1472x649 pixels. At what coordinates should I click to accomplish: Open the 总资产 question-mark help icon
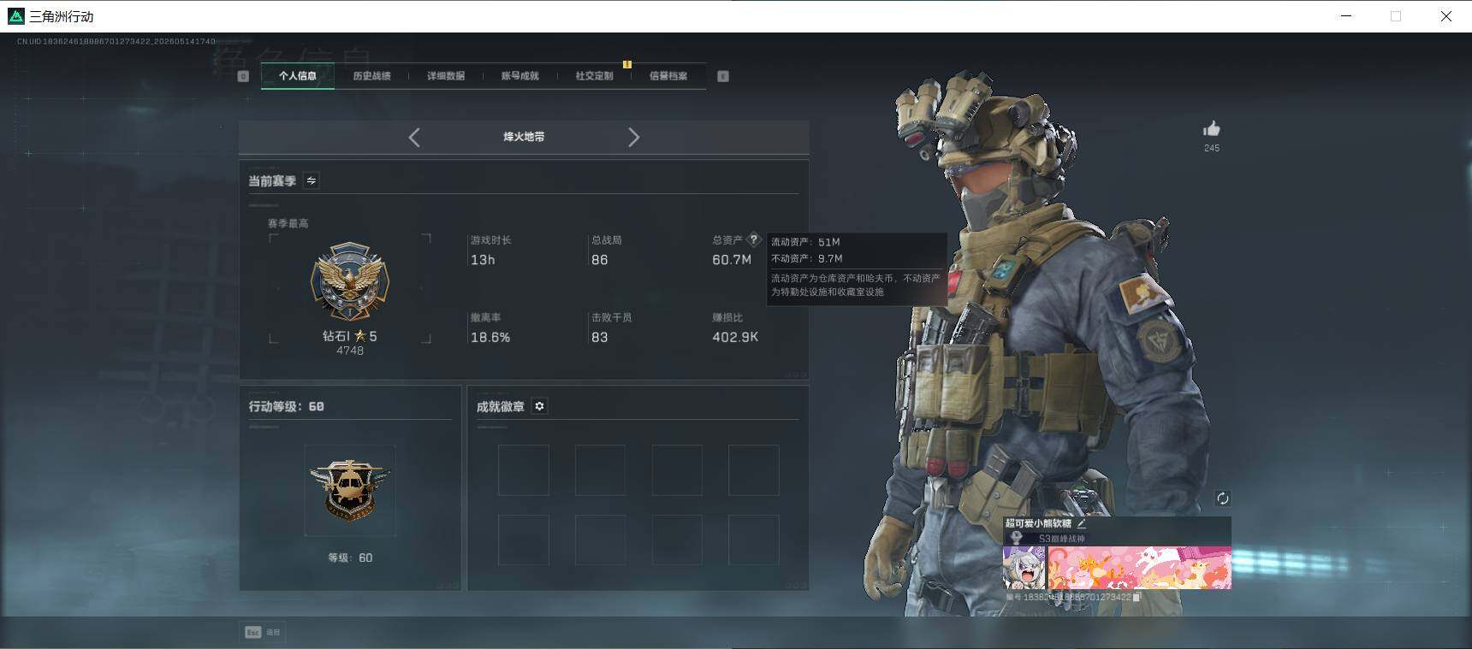tap(754, 239)
